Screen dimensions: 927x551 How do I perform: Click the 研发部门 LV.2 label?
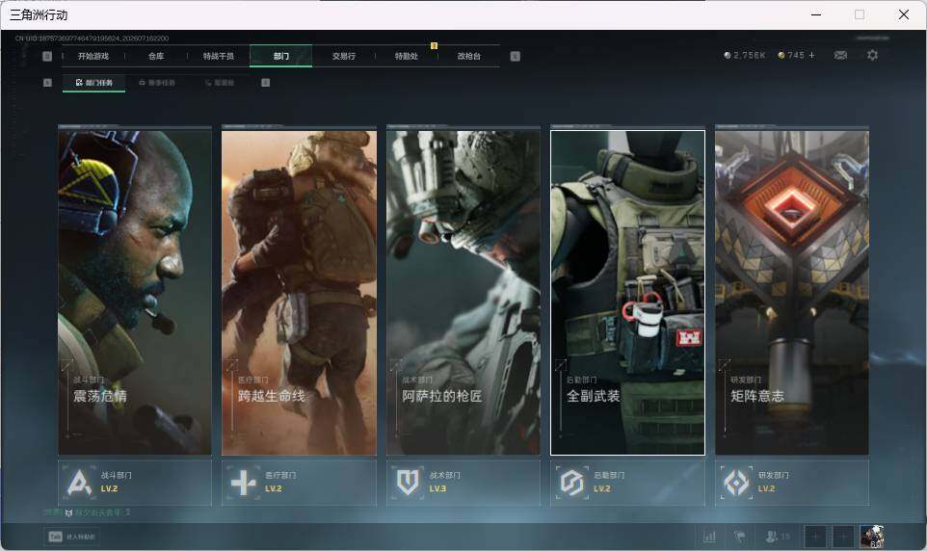767,489
